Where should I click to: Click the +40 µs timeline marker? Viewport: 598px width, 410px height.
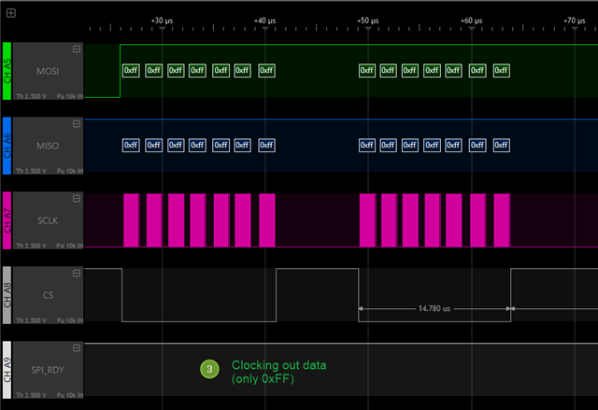[x=265, y=21]
